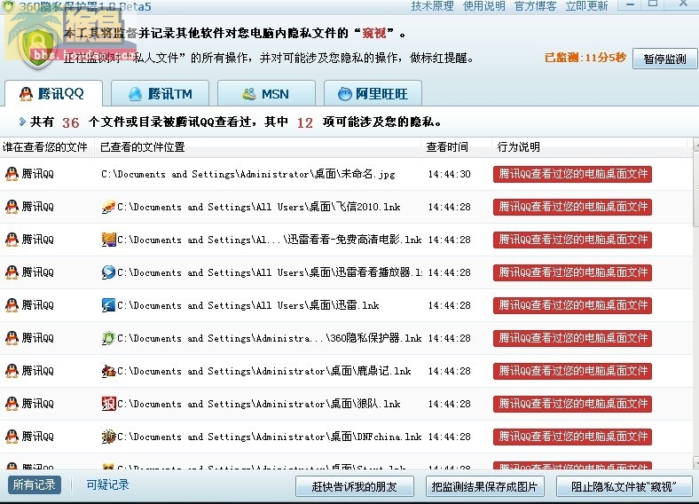Click the 查看时间 column header

click(x=456, y=147)
